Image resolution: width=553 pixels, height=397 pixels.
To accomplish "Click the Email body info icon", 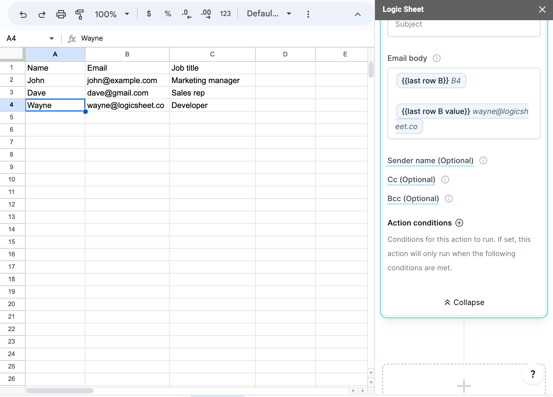I will point(436,58).
